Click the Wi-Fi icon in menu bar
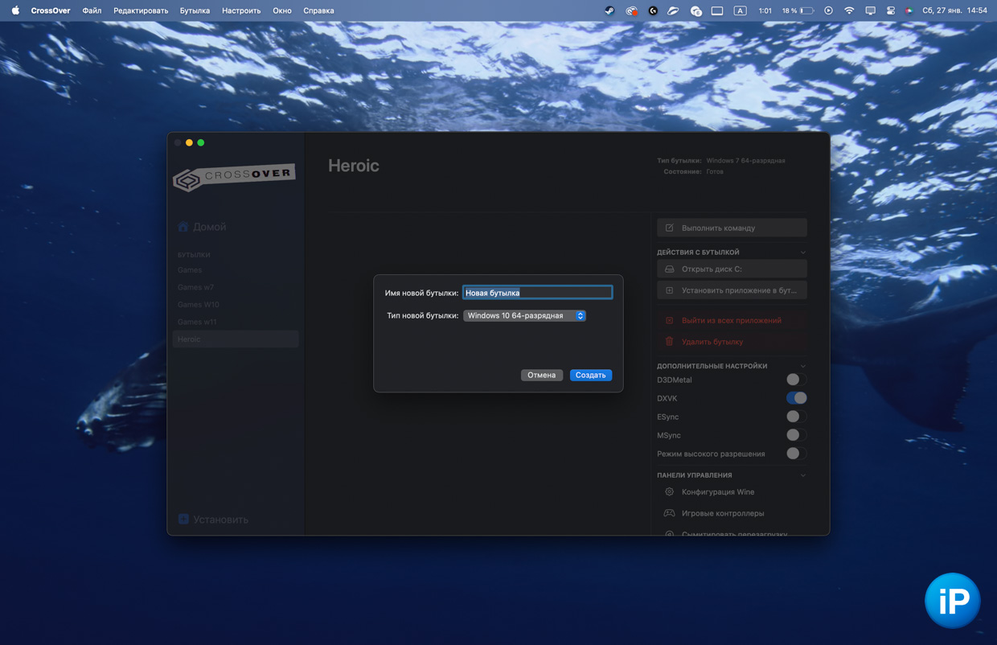This screenshot has height=645, width=997. click(849, 10)
